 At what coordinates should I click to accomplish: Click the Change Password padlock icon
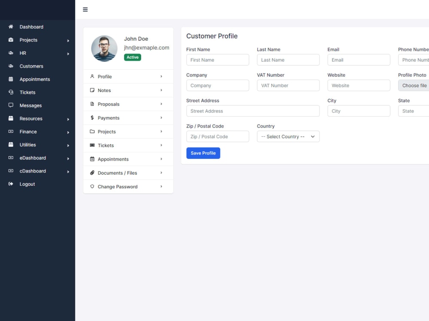[x=92, y=187]
